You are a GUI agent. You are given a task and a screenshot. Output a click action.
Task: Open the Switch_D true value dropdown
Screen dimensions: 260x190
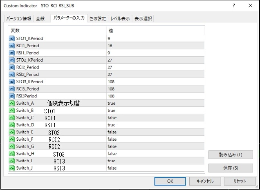[x=155, y=125]
